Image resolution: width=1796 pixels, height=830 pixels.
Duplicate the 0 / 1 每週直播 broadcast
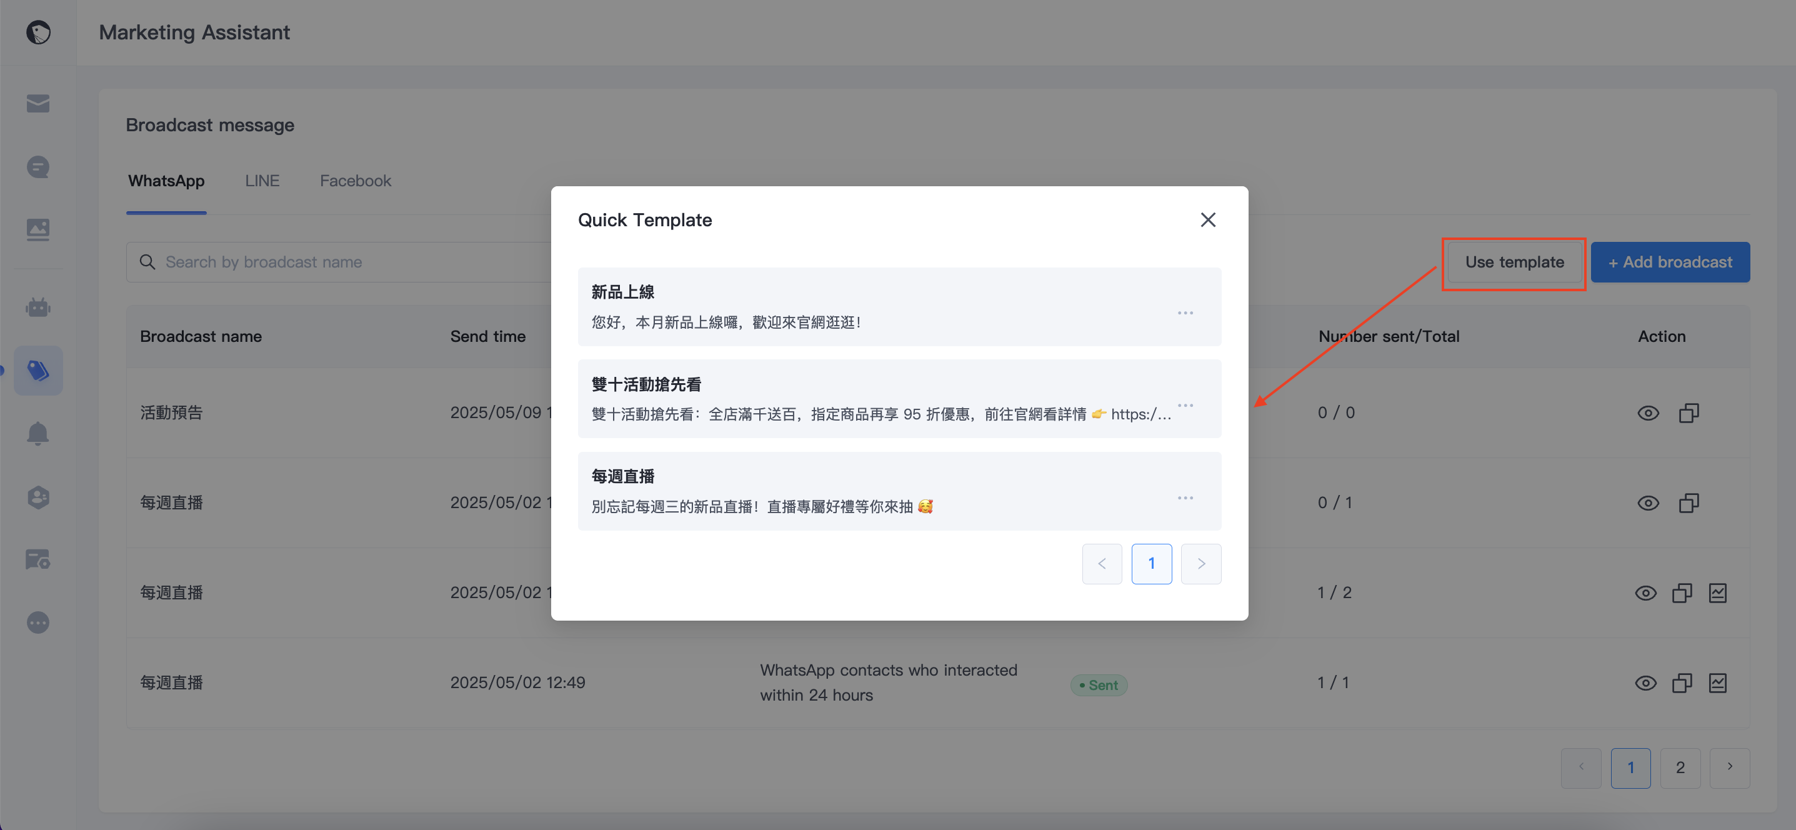click(x=1689, y=503)
